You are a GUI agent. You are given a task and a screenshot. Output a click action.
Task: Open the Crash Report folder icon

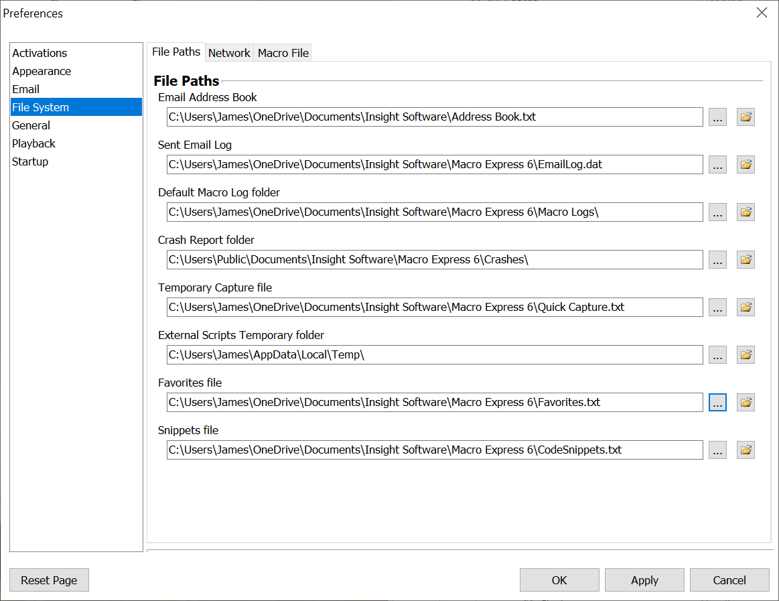point(746,260)
